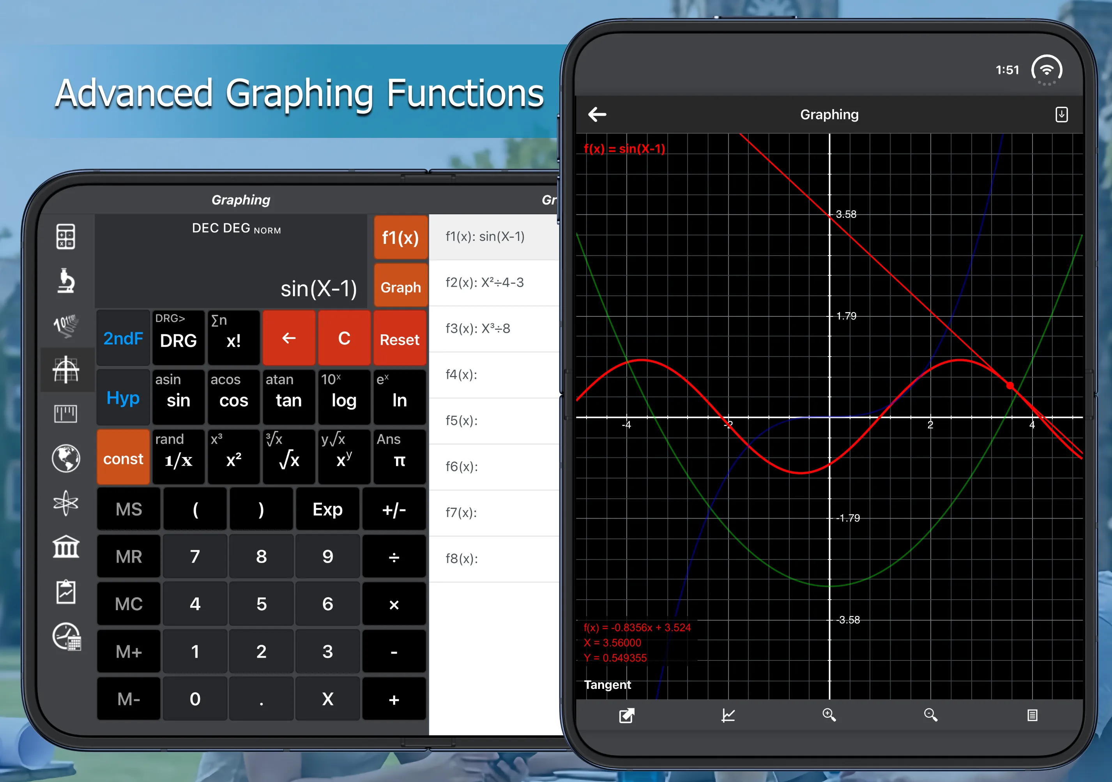Open the atom constants sidebar icon

pyautogui.click(x=66, y=503)
